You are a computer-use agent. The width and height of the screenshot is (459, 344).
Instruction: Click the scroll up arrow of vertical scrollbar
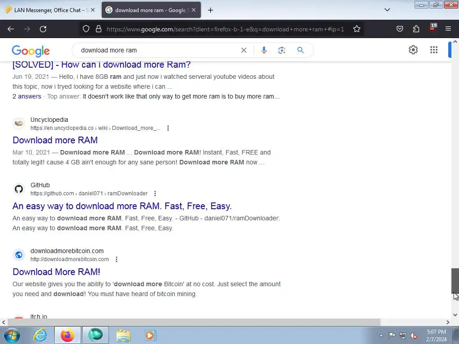tap(455, 42)
